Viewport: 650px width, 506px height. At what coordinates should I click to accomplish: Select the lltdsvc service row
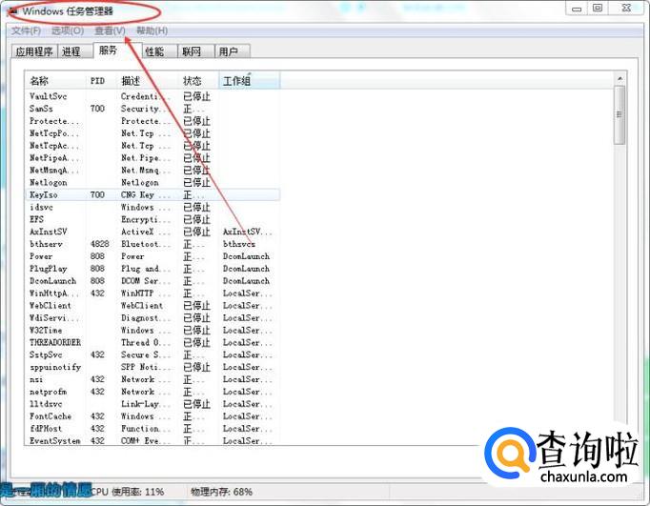click(152, 404)
